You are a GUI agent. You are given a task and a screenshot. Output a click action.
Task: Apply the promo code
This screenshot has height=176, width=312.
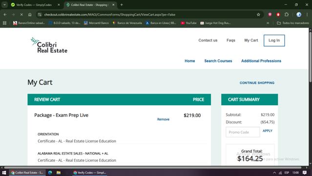[268, 131]
